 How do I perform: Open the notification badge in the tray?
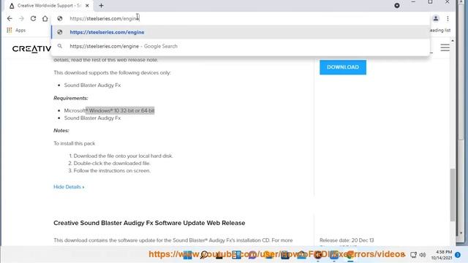458,255
